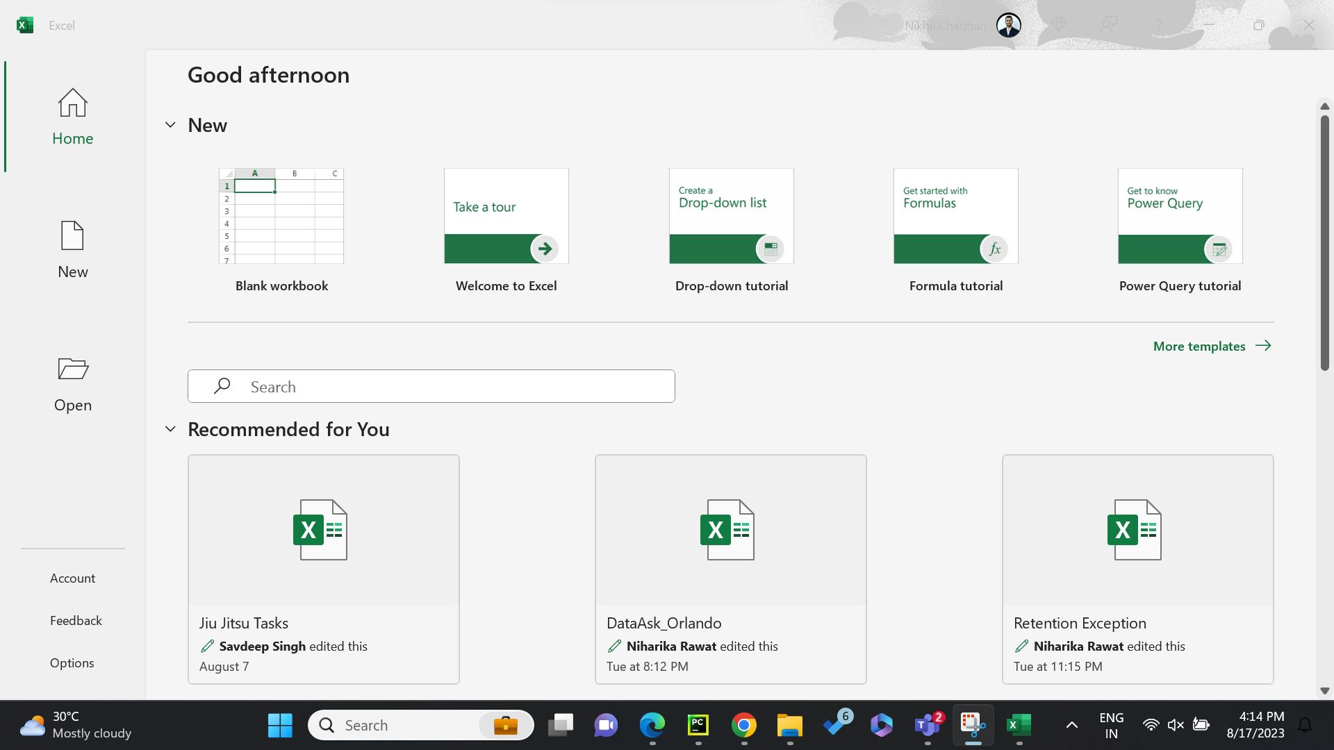Click the New document icon in sidebar
Screen dimensions: 1334x750
[72, 236]
